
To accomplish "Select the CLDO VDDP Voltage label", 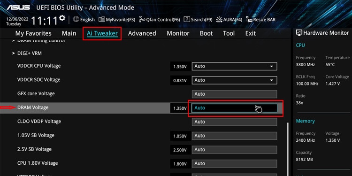I will [39, 122].
